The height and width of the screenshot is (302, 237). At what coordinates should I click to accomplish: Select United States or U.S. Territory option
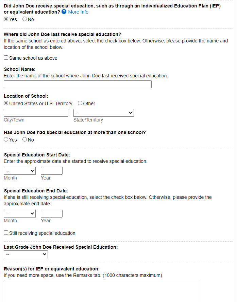[x=6, y=103]
